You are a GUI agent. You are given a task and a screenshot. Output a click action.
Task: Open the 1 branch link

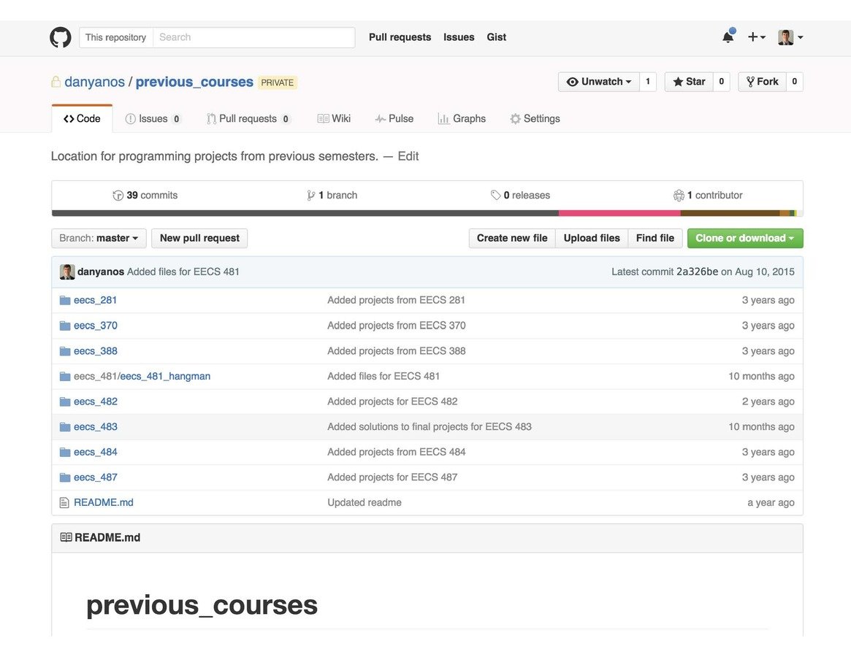coord(332,196)
